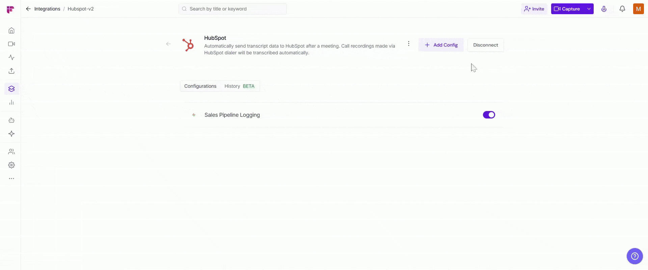
Task: Open the Help question mark bubble
Action: tap(634, 256)
